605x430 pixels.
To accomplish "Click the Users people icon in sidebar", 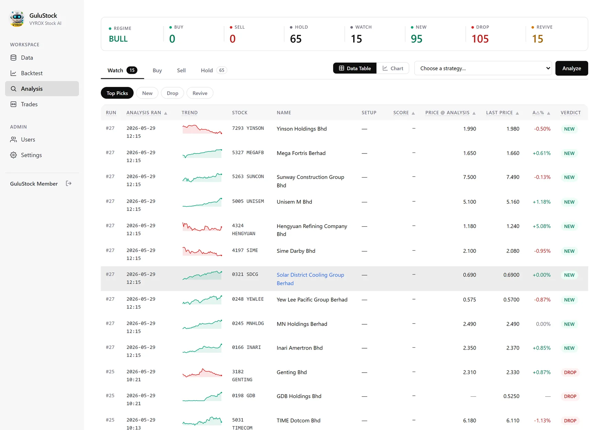I will (x=13, y=139).
